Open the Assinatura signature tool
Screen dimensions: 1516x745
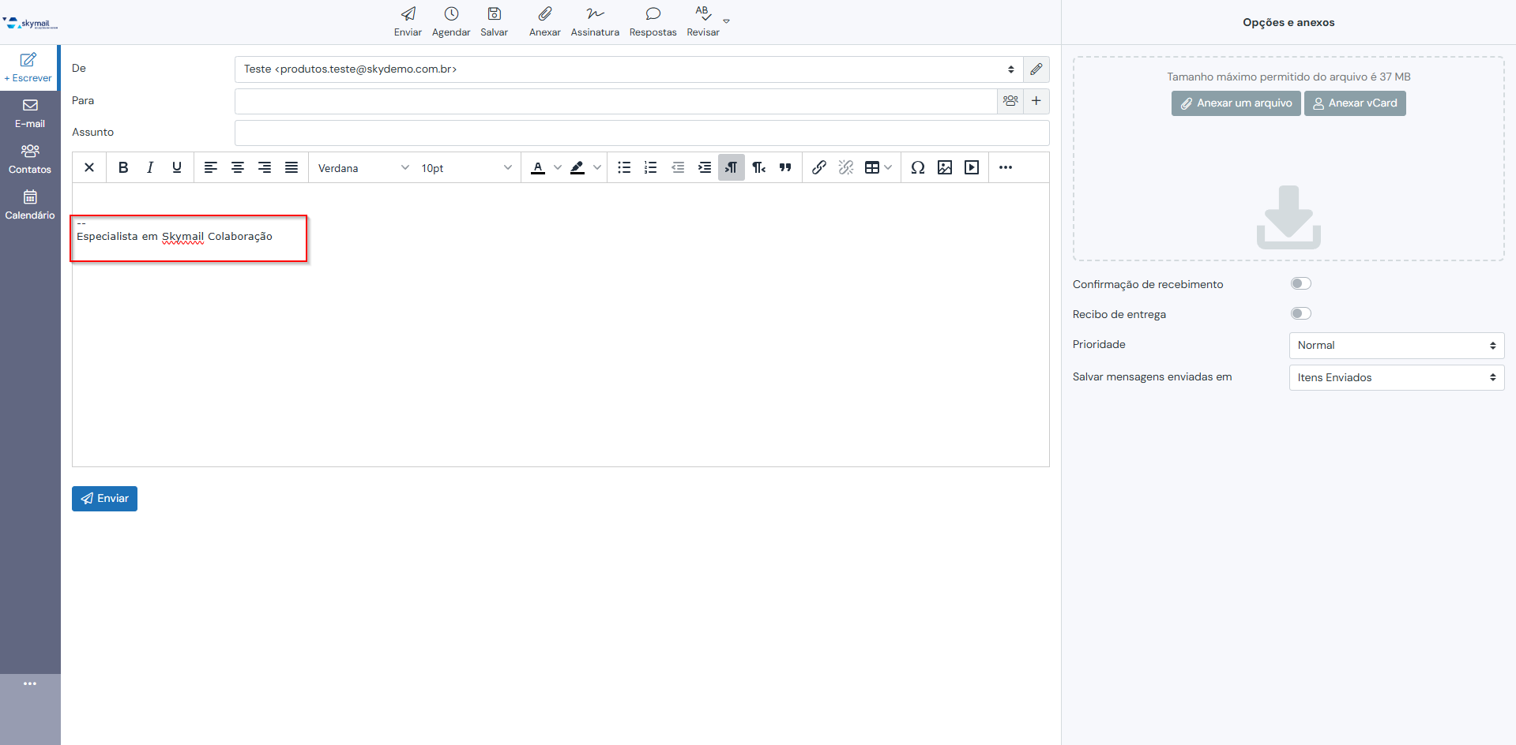595,14
